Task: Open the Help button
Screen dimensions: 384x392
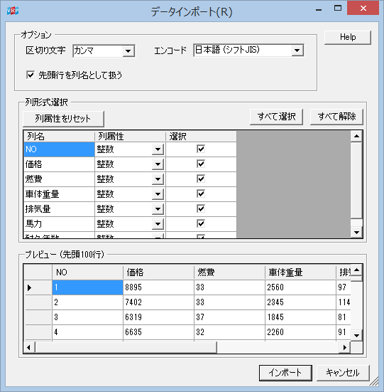Action: [x=348, y=37]
